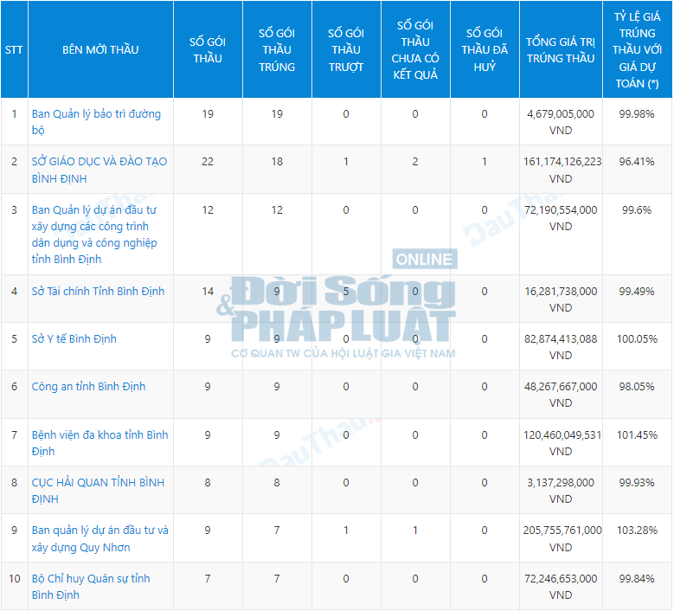Click the BÊN MỜI THẦU column header
This screenshot has width=674, height=611.
pyautogui.click(x=100, y=49)
